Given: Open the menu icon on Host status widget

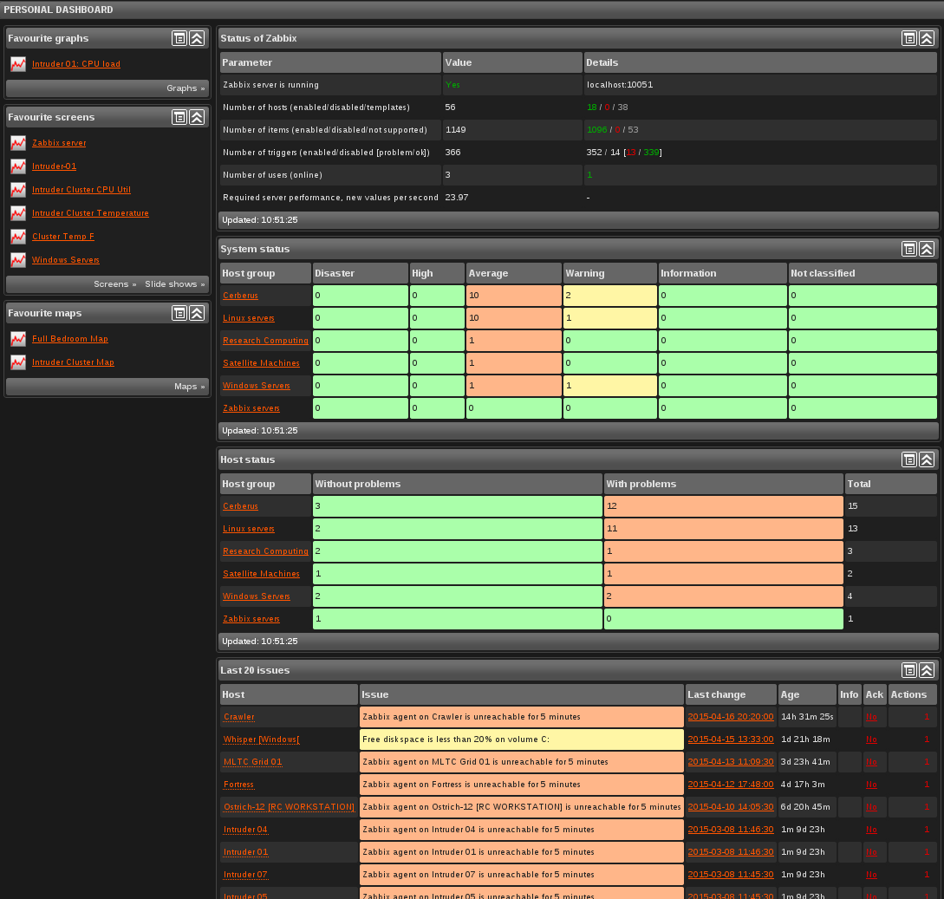Looking at the screenshot, I should pyautogui.click(x=908, y=459).
